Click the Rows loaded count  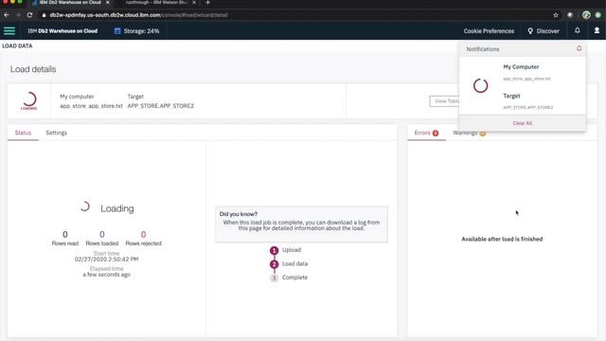[102, 234]
